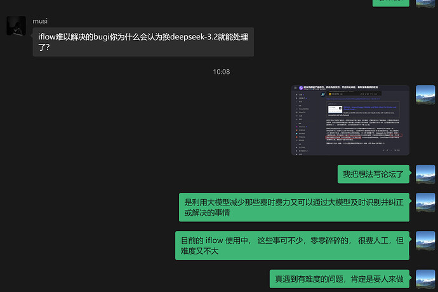Viewport: 438px width, 292px height.
Task: Click the username "musi" above the message
Action: pyautogui.click(x=40, y=21)
